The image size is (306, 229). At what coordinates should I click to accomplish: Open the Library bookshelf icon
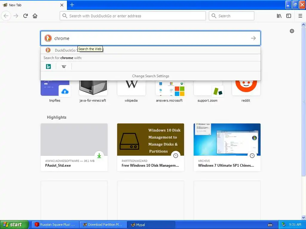pyautogui.click(x=279, y=16)
